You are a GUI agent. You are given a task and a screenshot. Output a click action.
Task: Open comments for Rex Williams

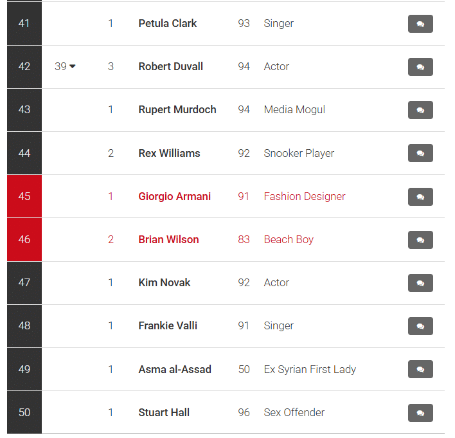(x=420, y=153)
